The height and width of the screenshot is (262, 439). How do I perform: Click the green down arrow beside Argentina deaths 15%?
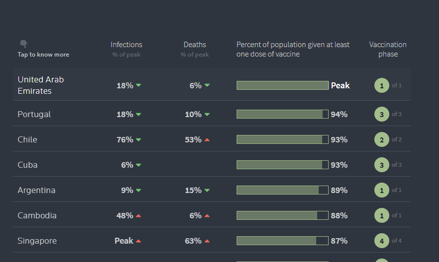pos(207,190)
